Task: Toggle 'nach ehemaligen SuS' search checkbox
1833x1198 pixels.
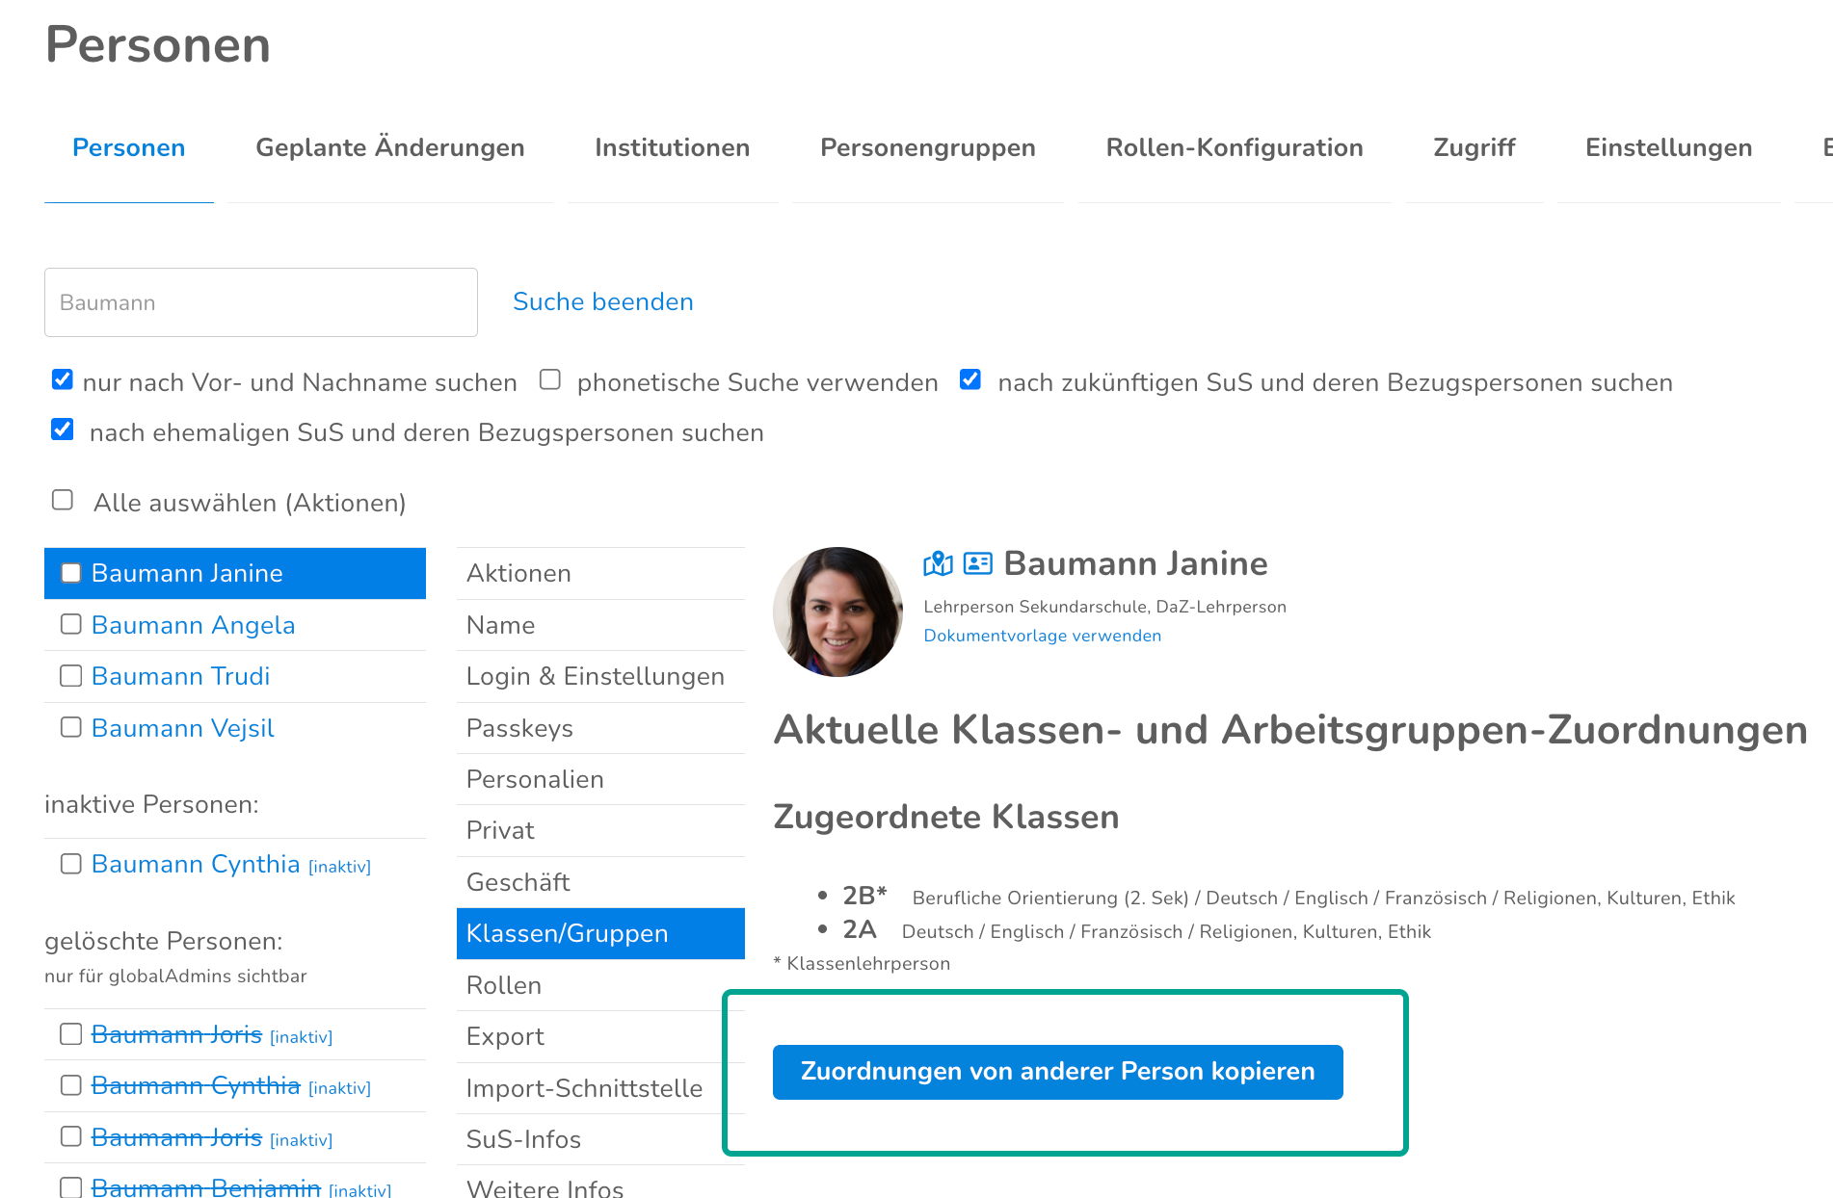Action: point(63,430)
